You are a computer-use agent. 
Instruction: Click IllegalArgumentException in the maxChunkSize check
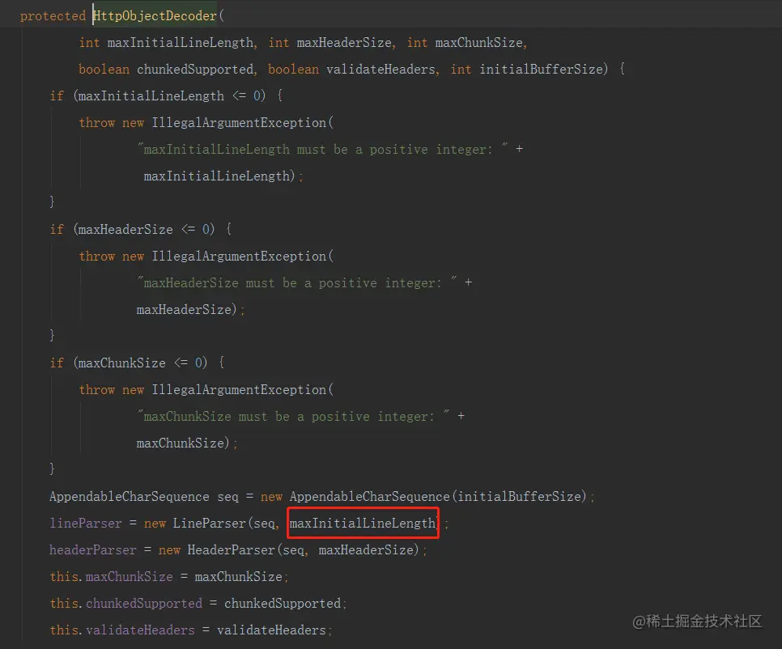(x=239, y=390)
